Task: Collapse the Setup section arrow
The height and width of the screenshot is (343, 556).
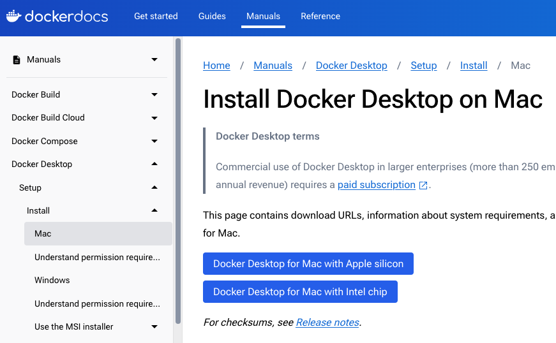Action: pos(154,187)
